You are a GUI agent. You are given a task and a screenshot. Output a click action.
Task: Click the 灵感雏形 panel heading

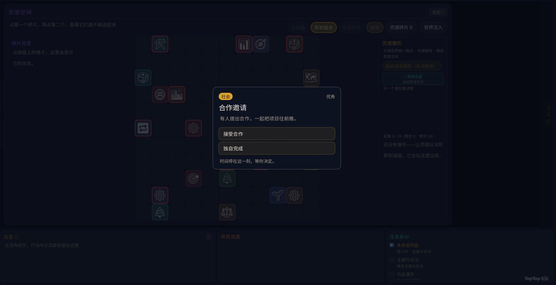(x=392, y=43)
